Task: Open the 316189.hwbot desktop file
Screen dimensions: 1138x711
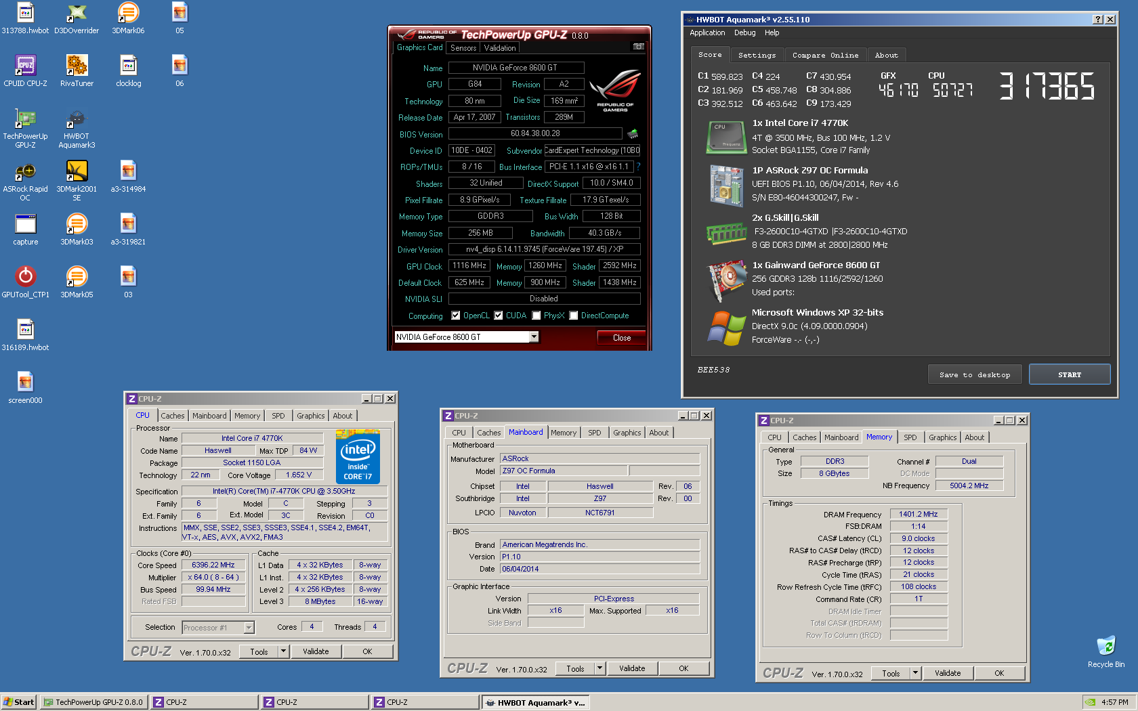Action: pos(25,335)
